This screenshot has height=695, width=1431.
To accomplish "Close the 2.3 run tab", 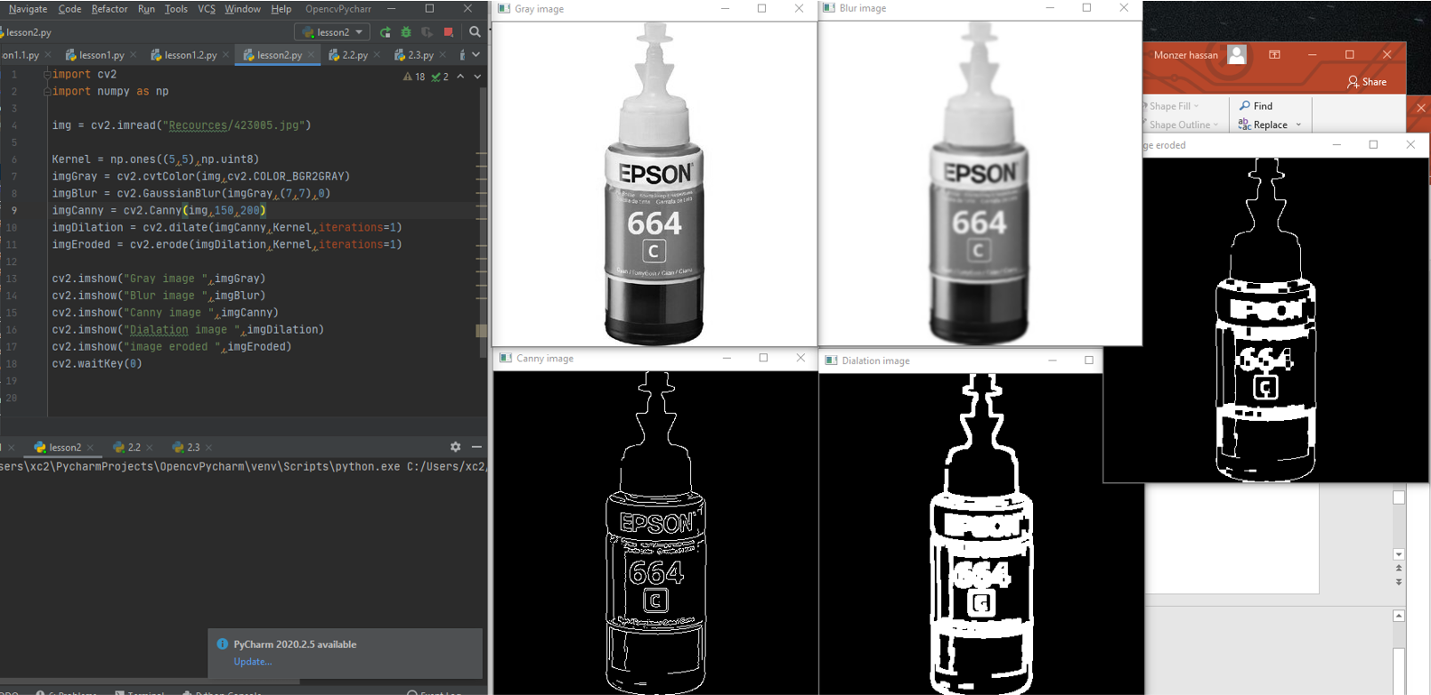I will pyautogui.click(x=209, y=448).
